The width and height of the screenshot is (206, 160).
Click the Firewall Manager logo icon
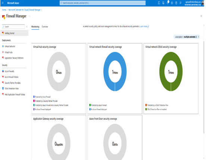point(4,17)
